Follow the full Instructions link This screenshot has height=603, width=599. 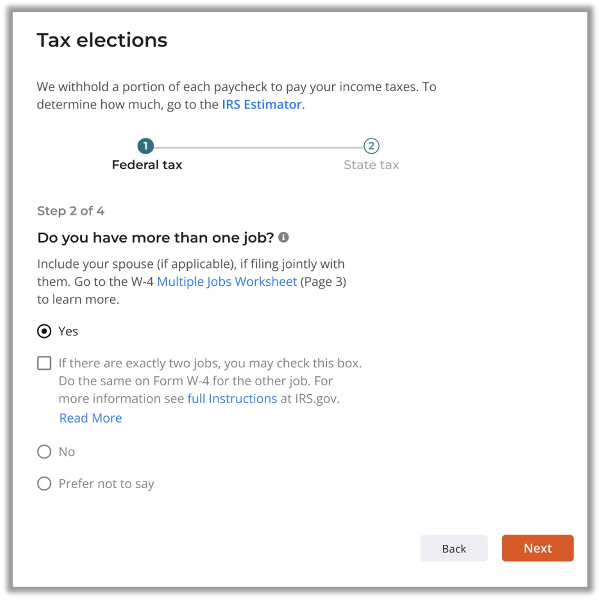(232, 399)
